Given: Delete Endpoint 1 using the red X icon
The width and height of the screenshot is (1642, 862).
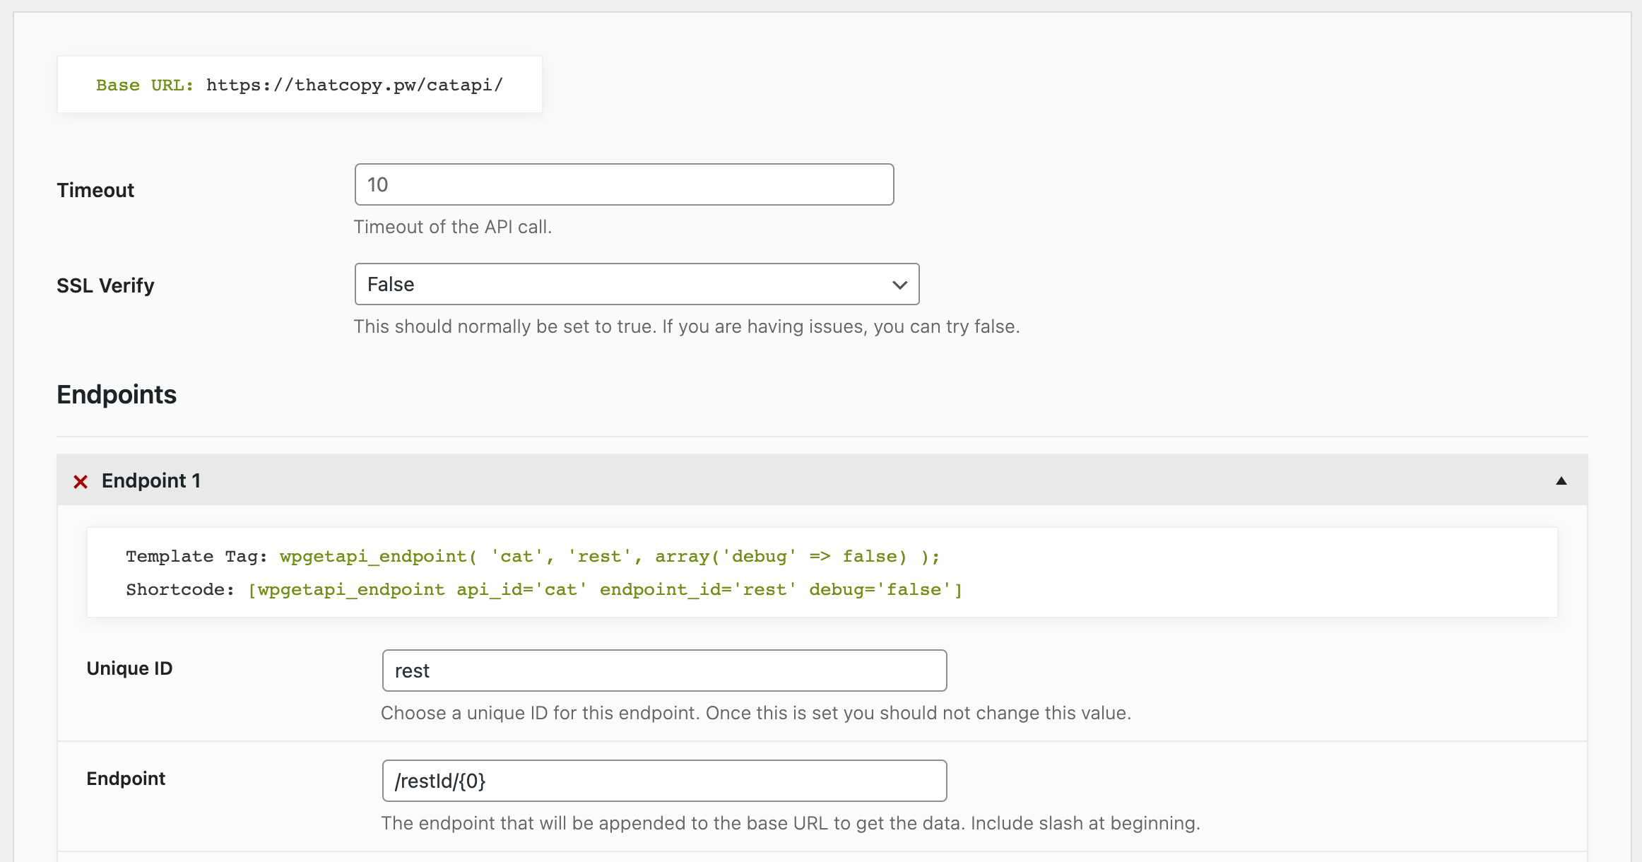Looking at the screenshot, I should tap(81, 480).
